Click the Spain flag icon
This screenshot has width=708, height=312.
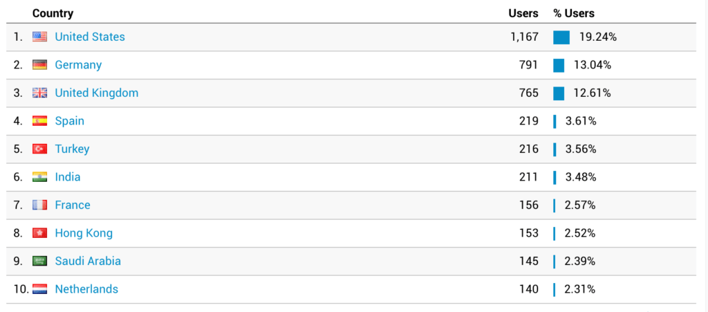tap(39, 121)
